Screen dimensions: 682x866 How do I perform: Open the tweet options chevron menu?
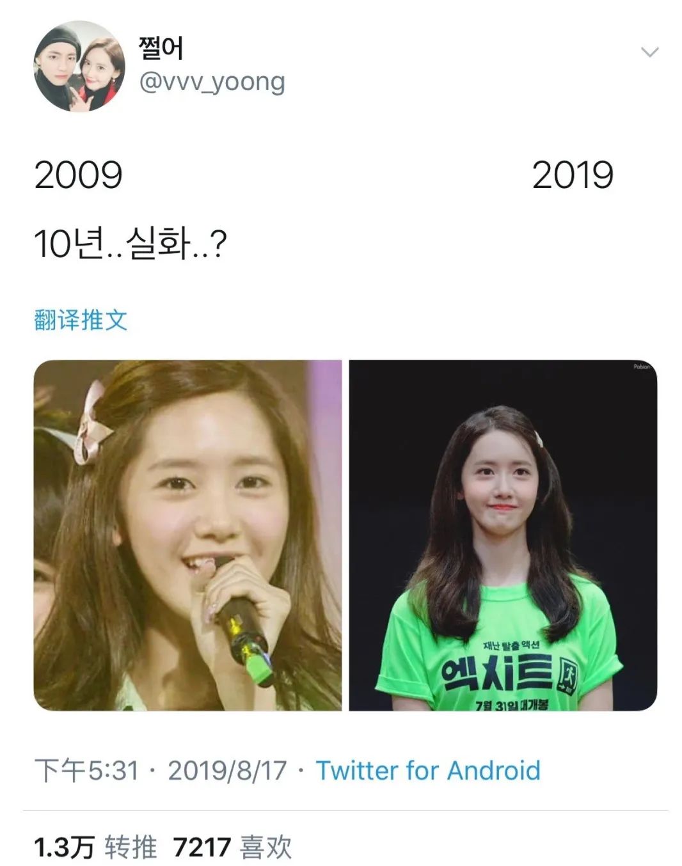pyautogui.click(x=649, y=52)
